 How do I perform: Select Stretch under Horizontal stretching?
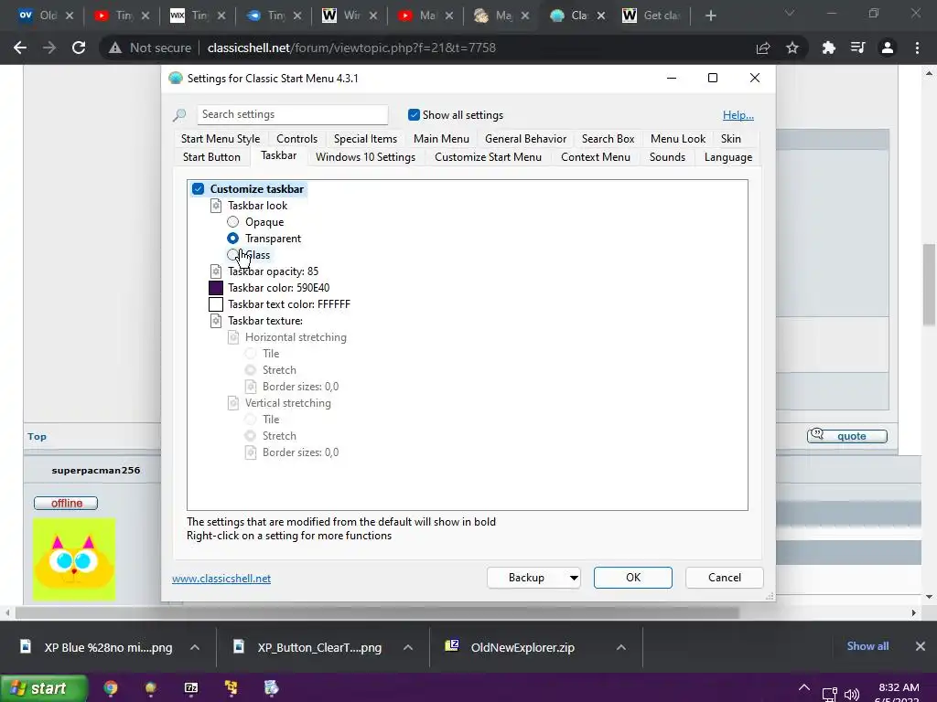(x=251, y=370)
